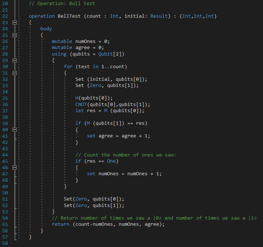Click 'Qubit[2]' on the using line
The width and height of the screenshot is (263, 247).
110,54
